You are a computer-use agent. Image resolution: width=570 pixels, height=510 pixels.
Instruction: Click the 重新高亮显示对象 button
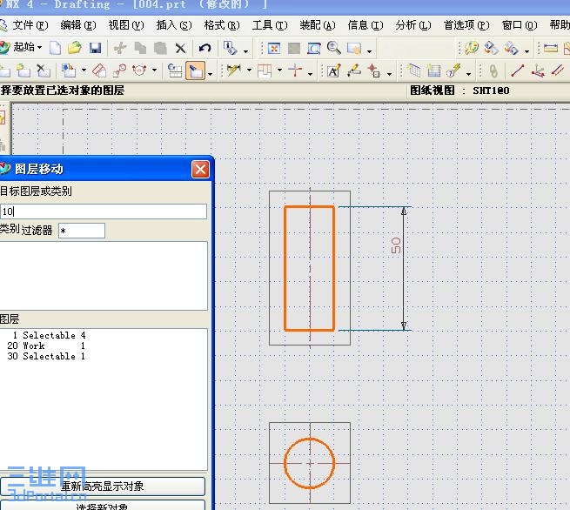pyautogui.click(x=103, y=486)
